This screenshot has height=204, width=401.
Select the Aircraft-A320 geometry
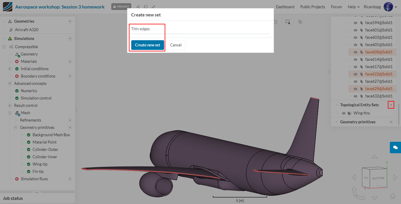point(27,30)
